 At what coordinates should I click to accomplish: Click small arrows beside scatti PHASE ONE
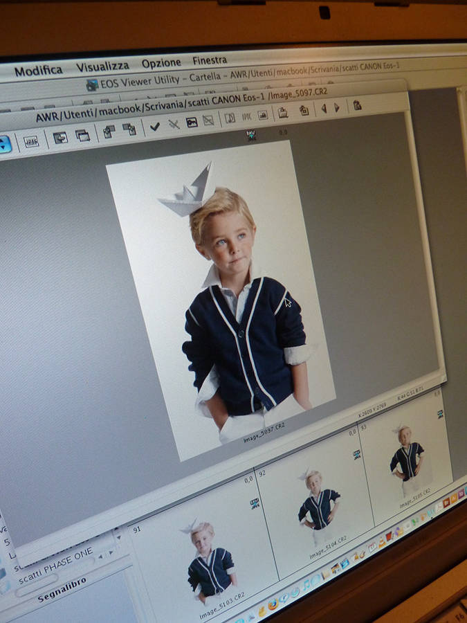click(x=105, y=555)
